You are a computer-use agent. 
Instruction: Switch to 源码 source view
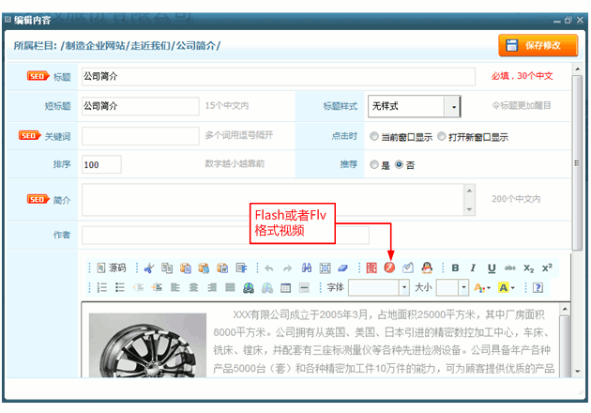[111, 268]
